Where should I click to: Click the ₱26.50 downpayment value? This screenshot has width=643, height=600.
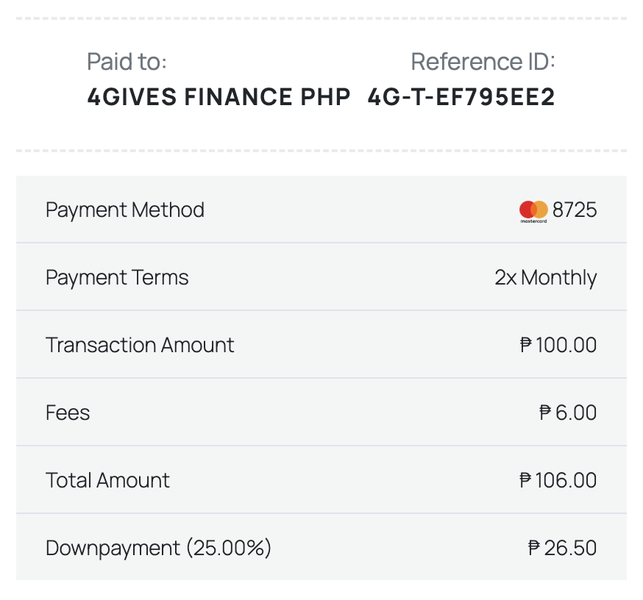[x=563, y=549]
